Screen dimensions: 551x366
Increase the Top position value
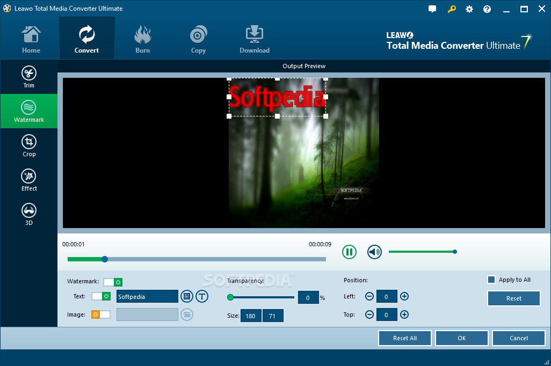point(404,314)
